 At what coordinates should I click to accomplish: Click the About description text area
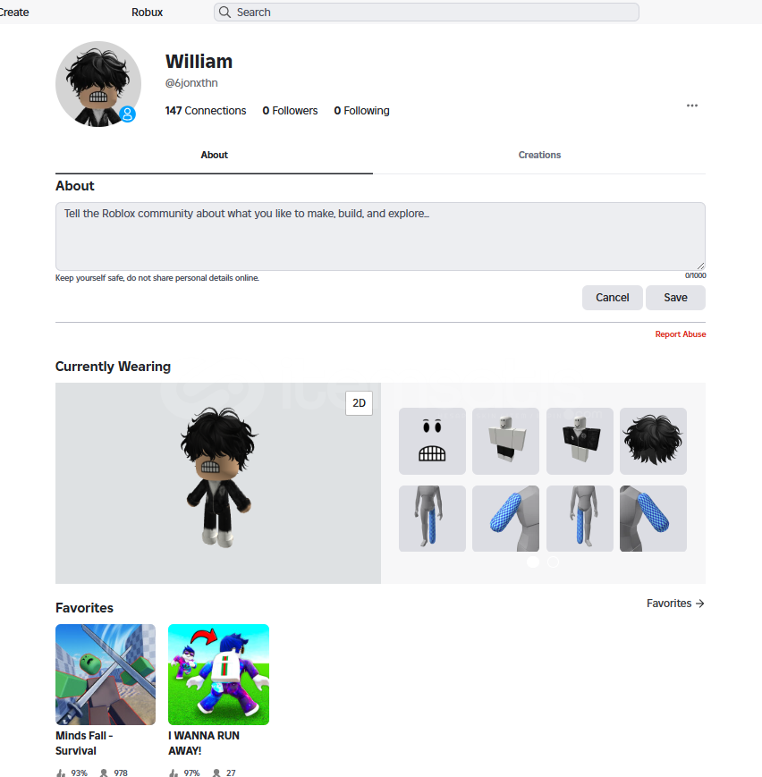380,236
